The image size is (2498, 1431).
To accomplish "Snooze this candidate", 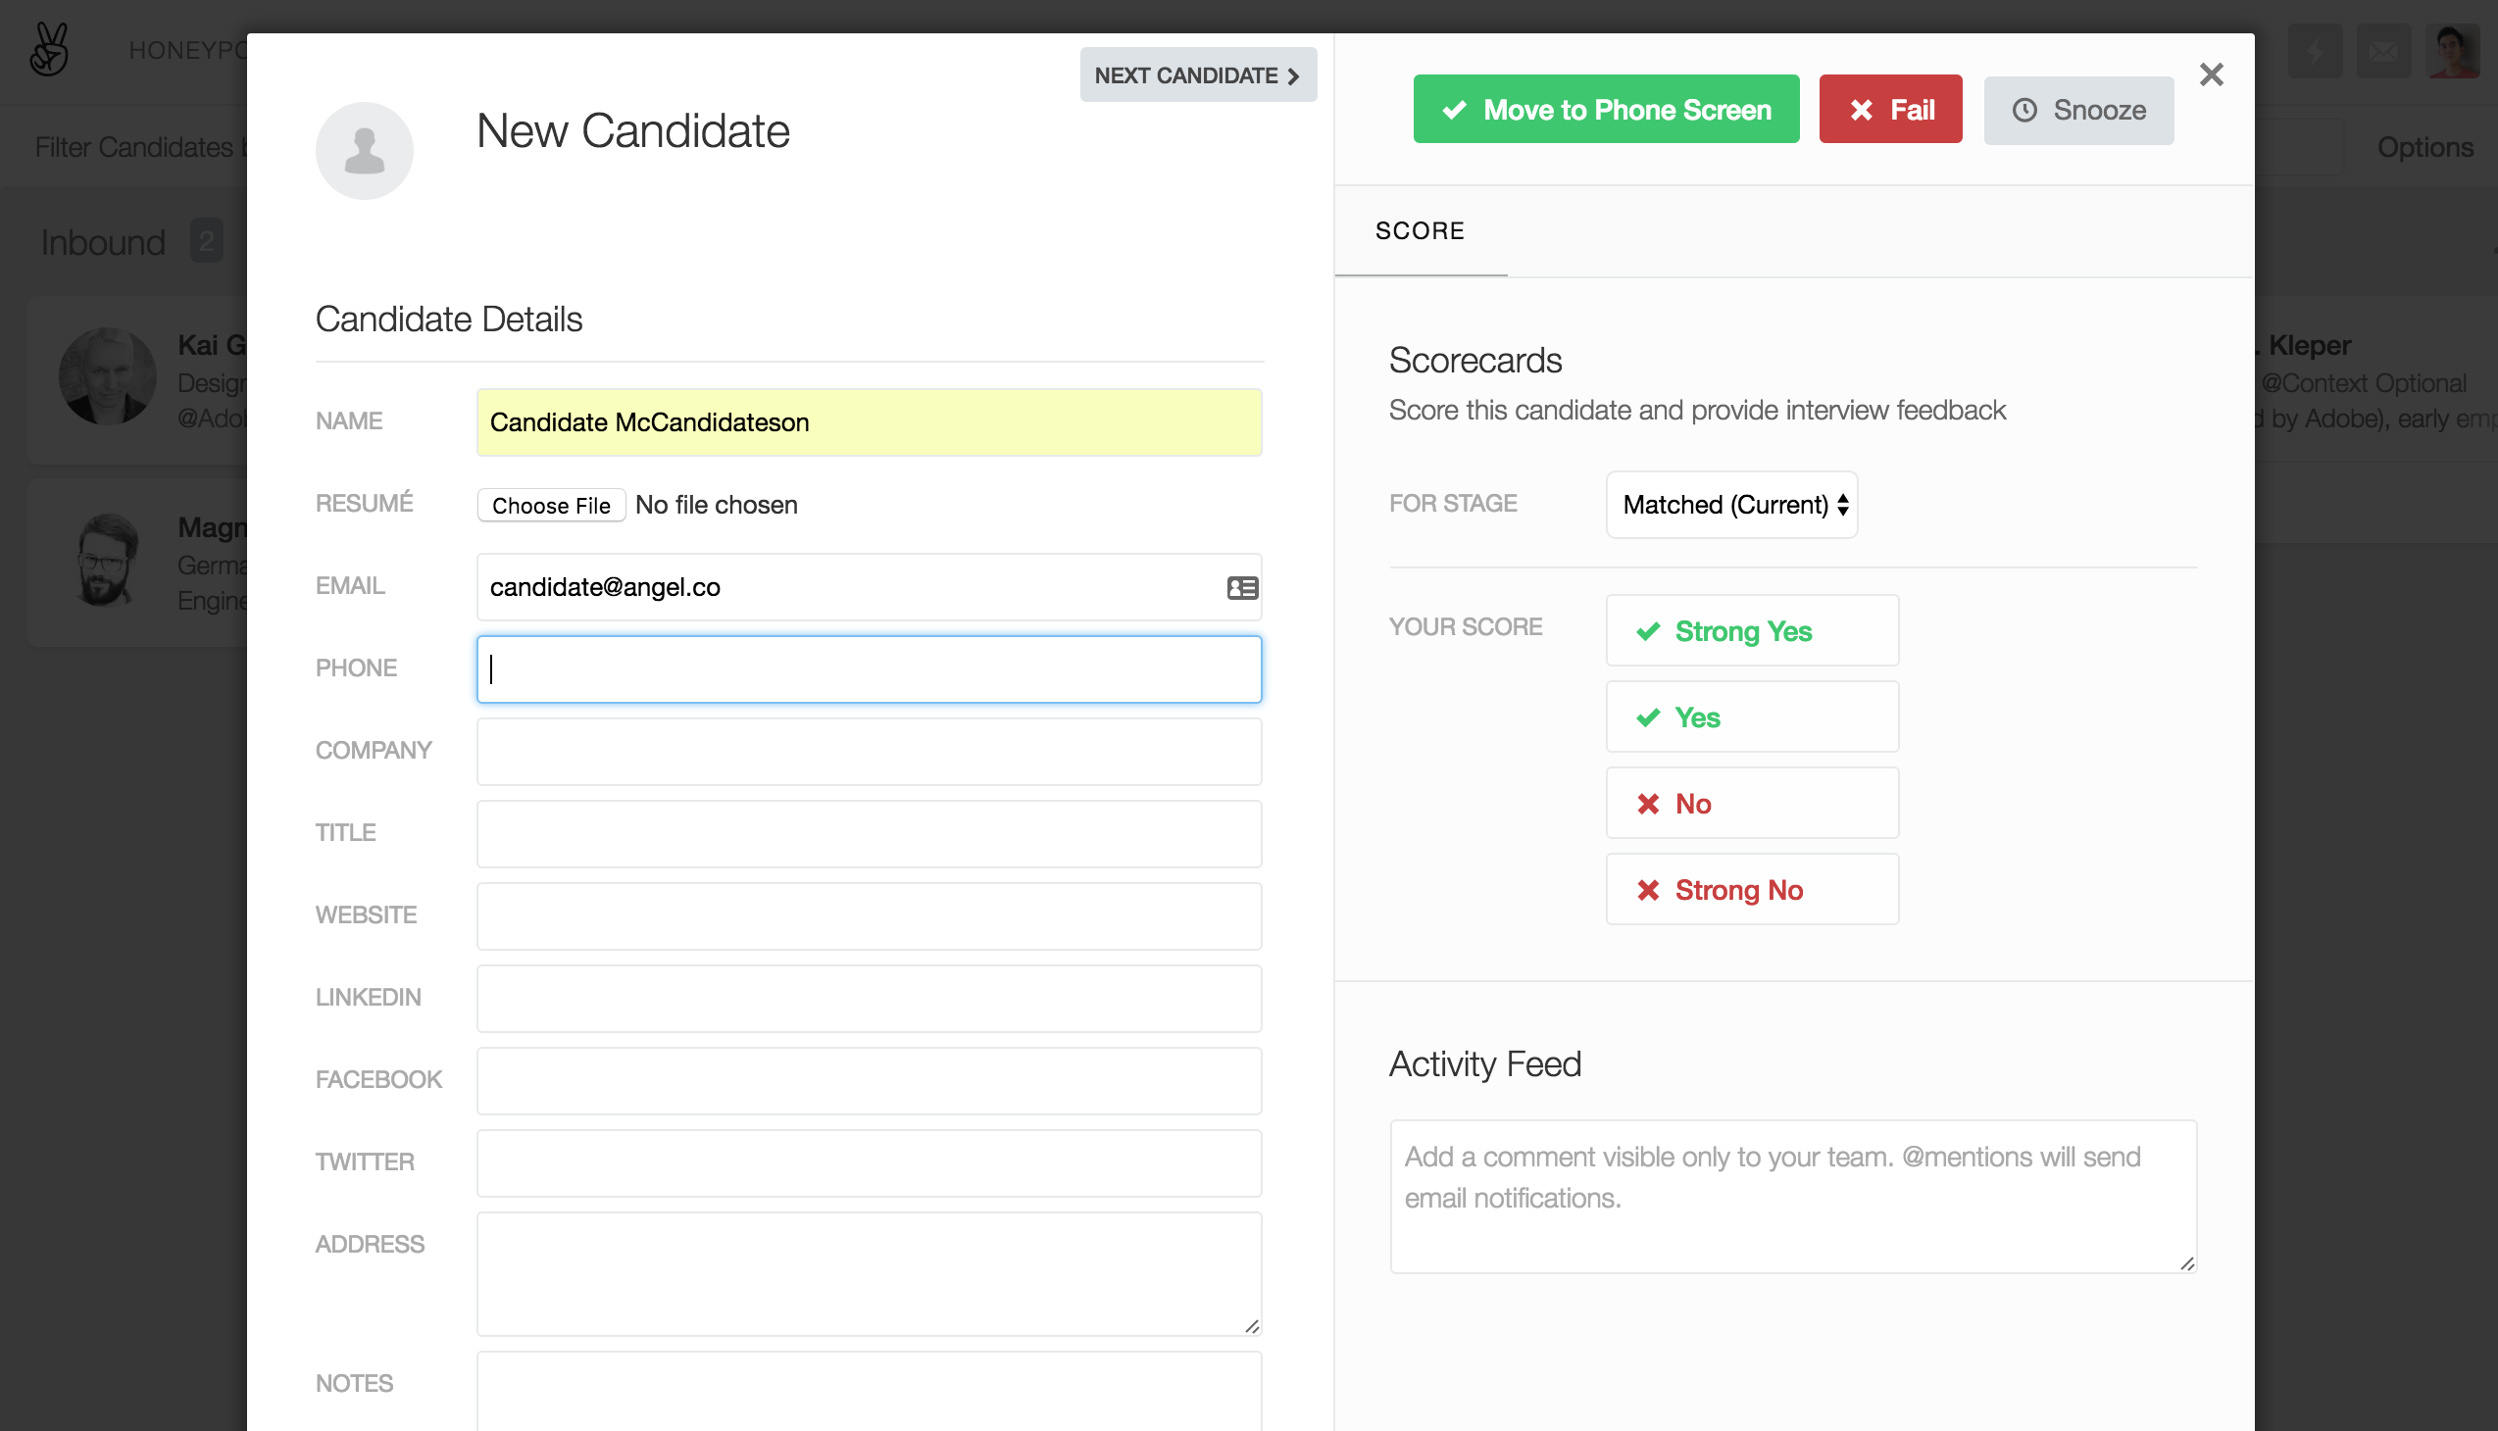I will click(x=2077, y=110).
